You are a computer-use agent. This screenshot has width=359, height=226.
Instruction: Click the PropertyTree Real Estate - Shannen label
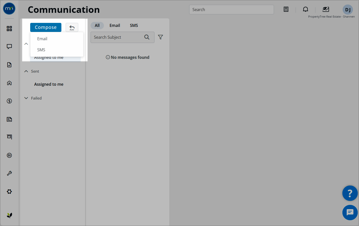[x=331, y=17]
